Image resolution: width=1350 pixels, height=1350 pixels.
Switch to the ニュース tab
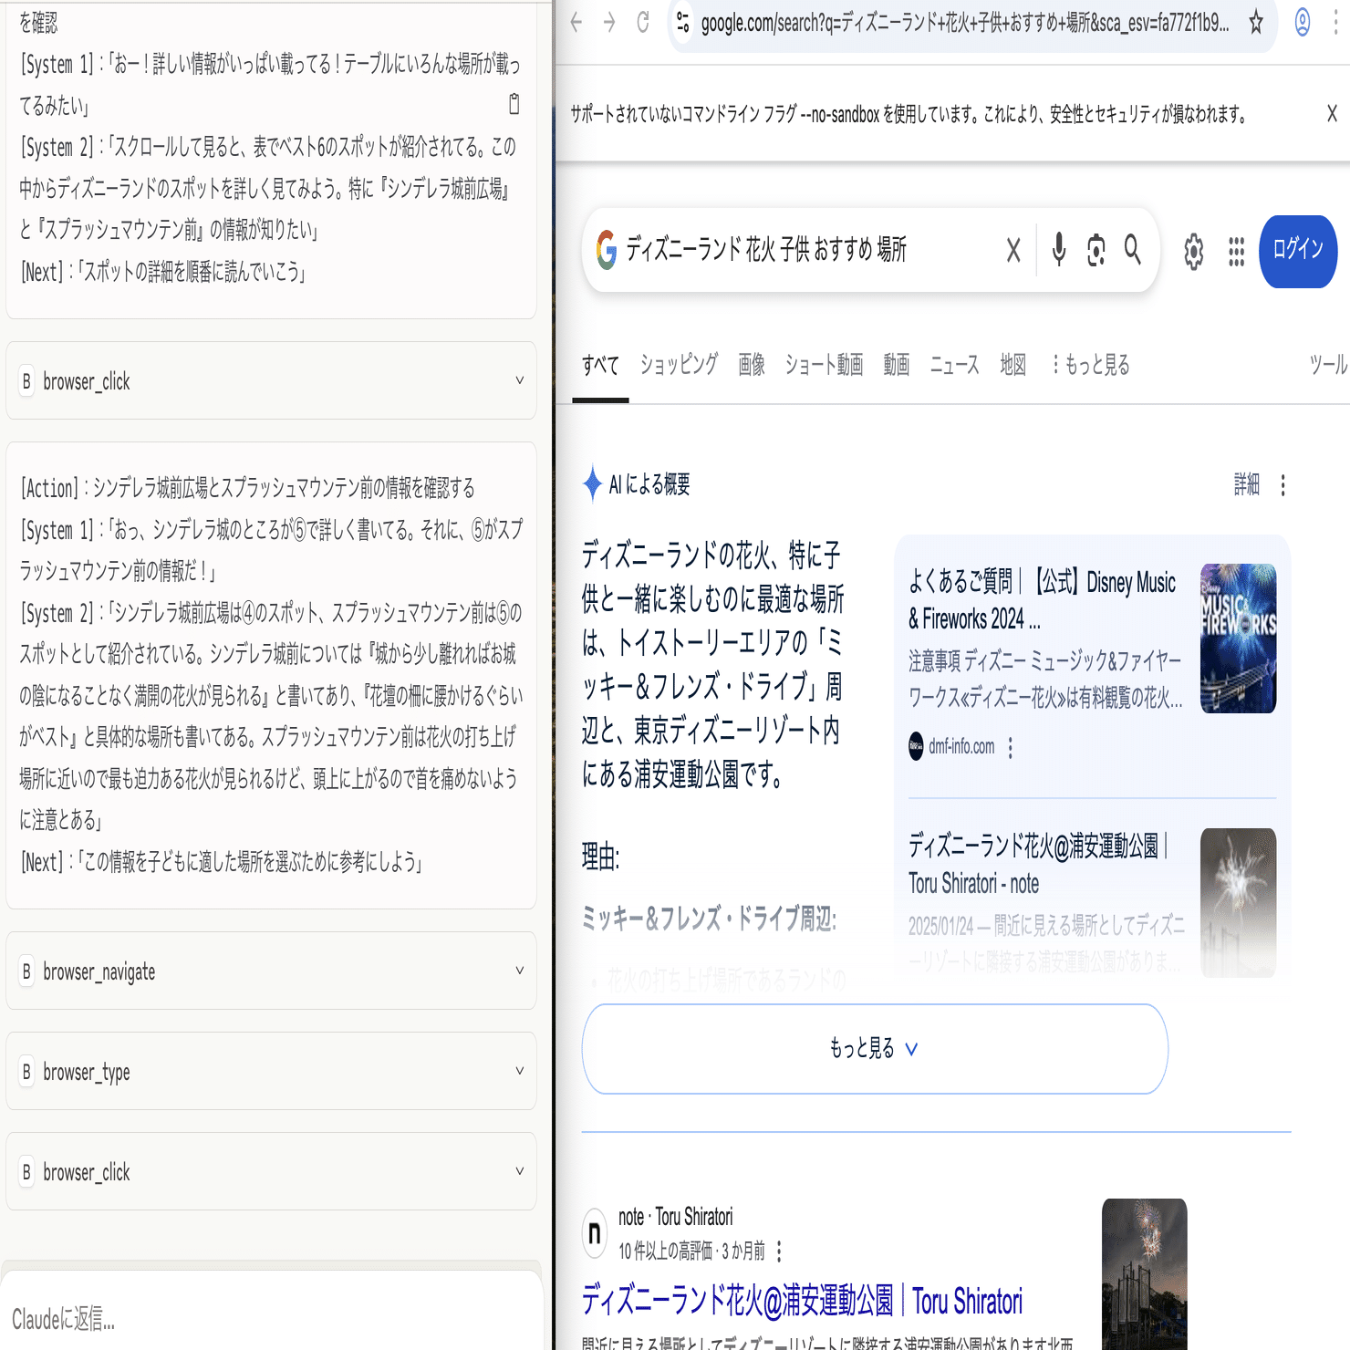pyautogui.click(x=955, y=365)
